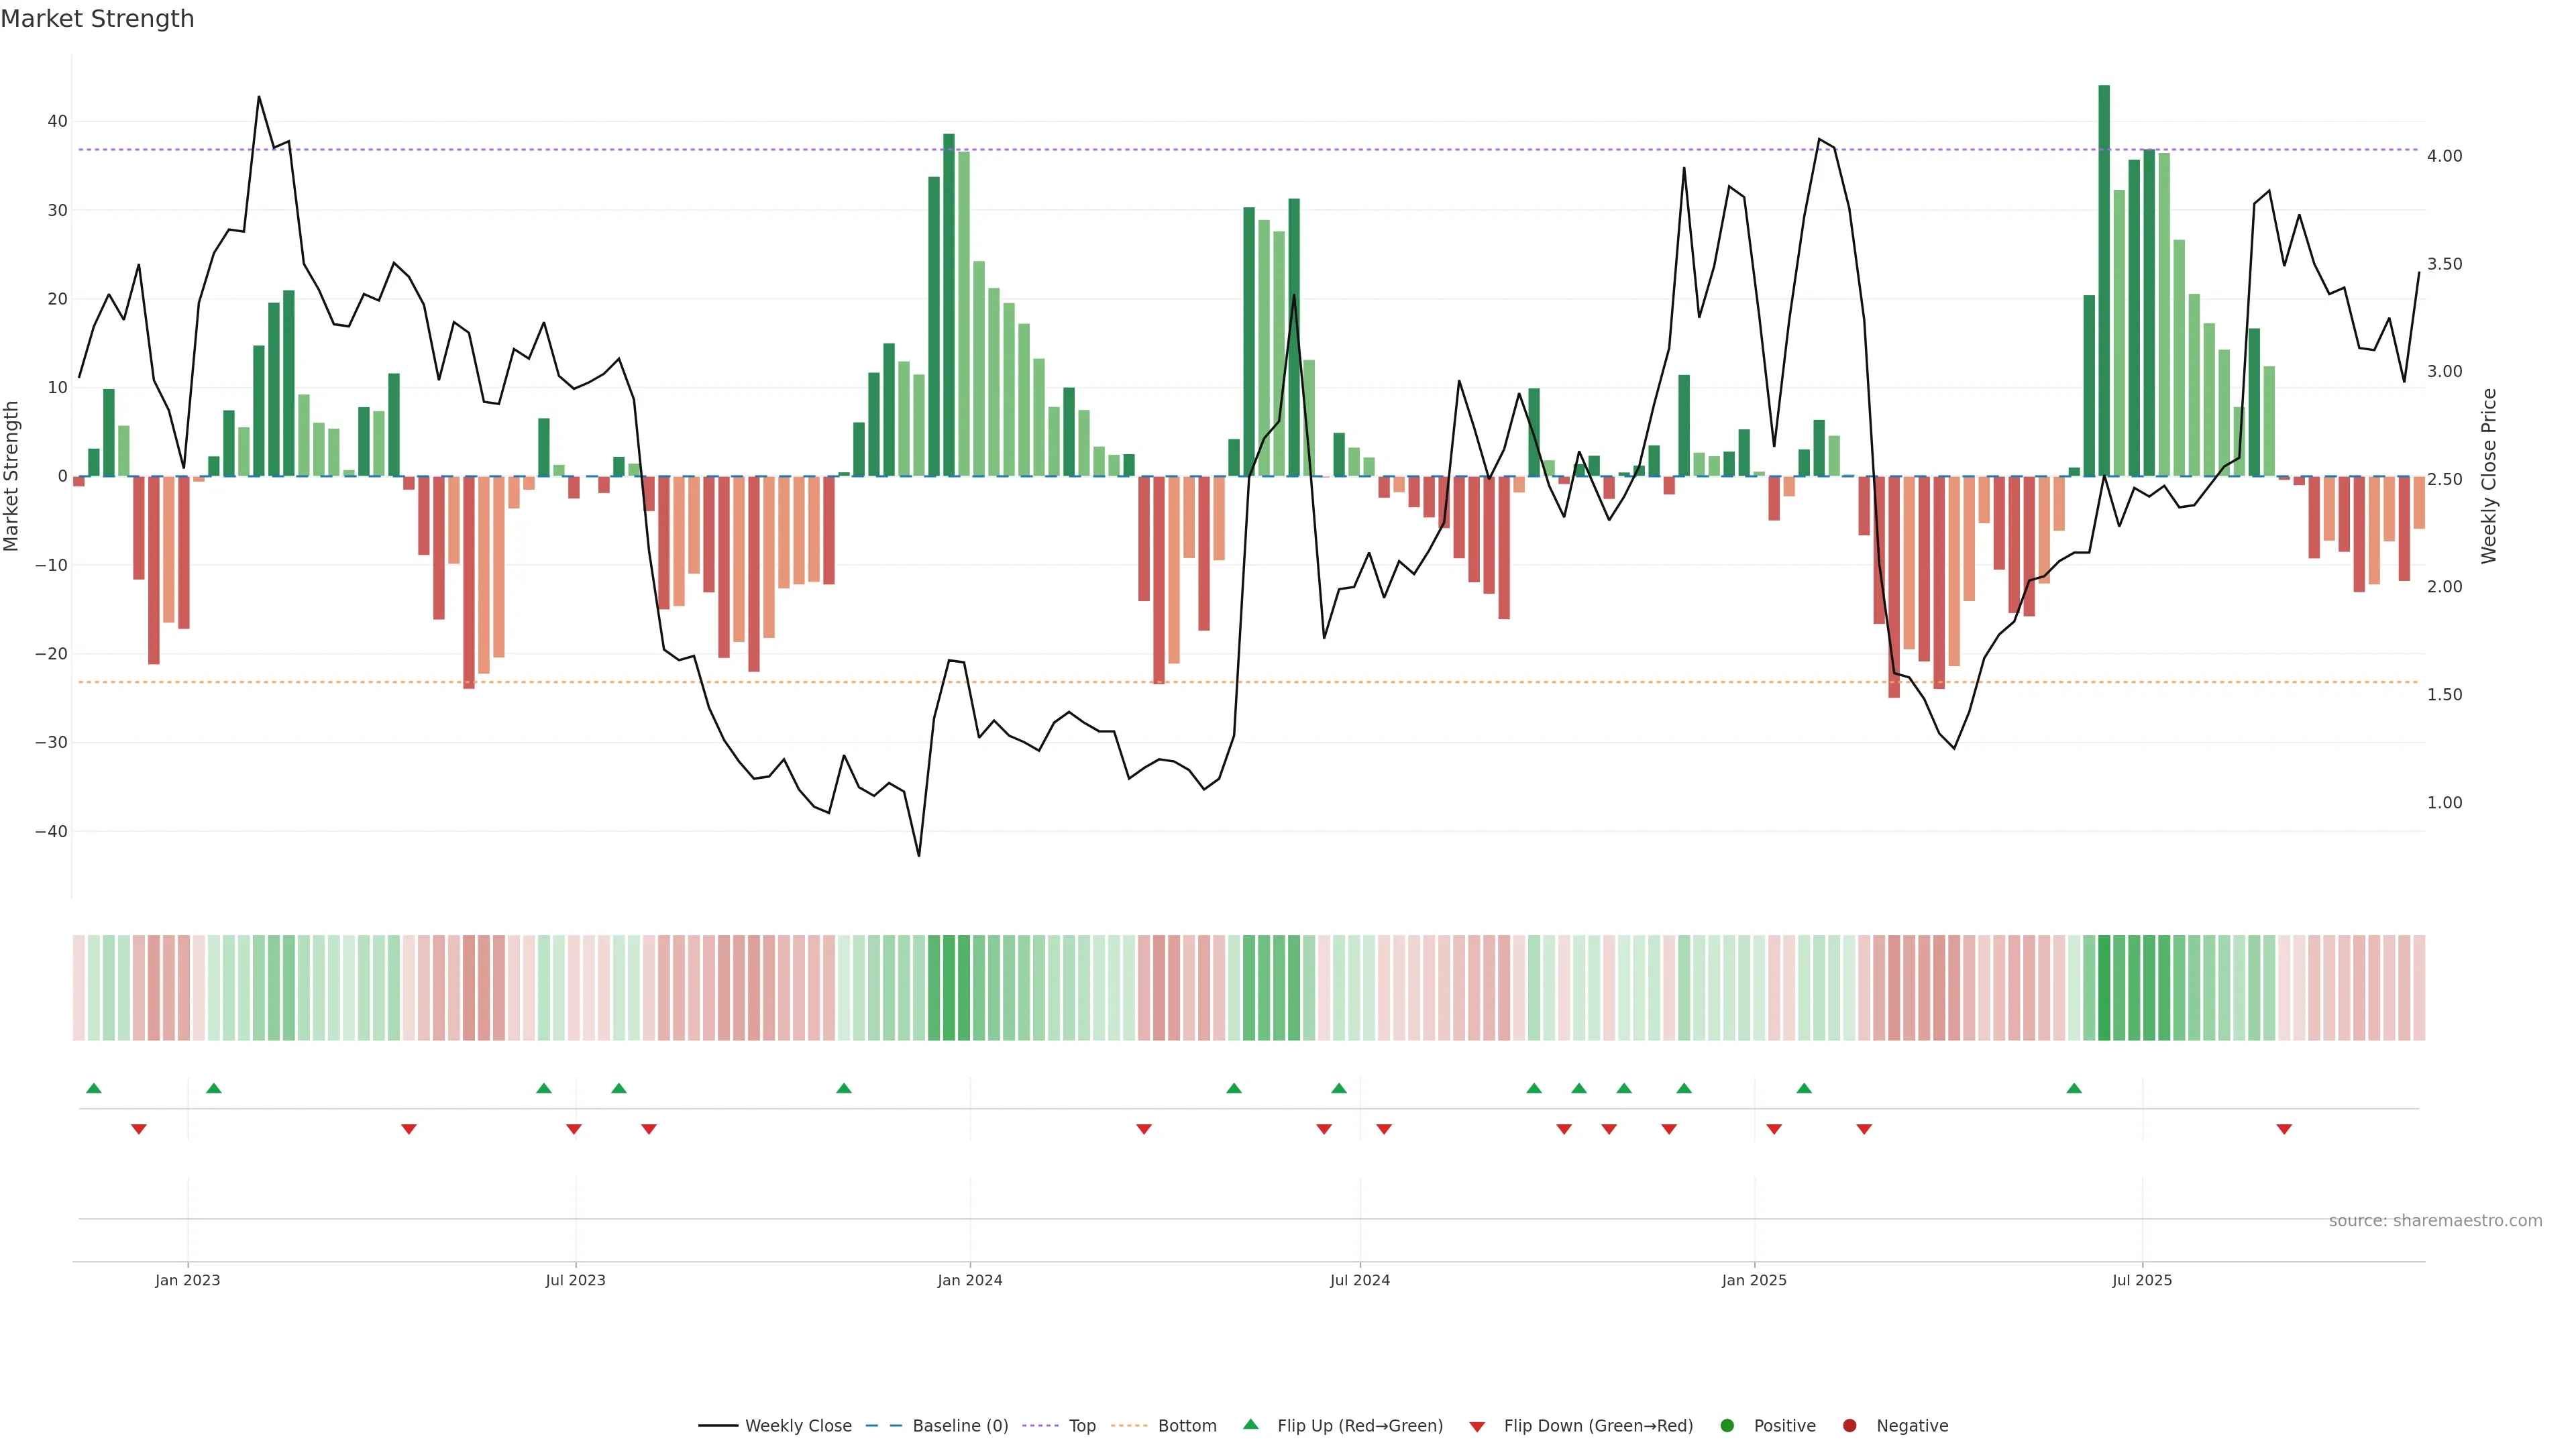Click the last red flip-down marker after Jul 2025
The image size is (2576, 1449).
[x=2284, y=1129]
